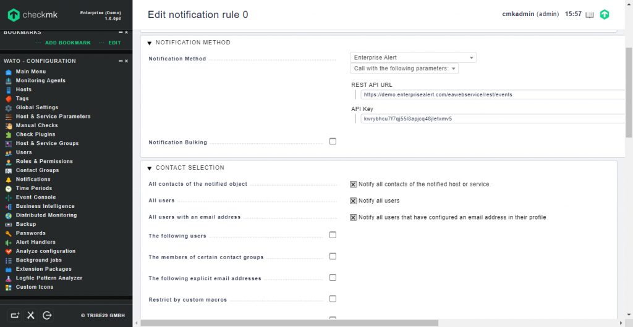Click the horizontal scrollbar at page bottom
Image resolution: width=633 pixels, height=327 pixels.
point(289,323)
